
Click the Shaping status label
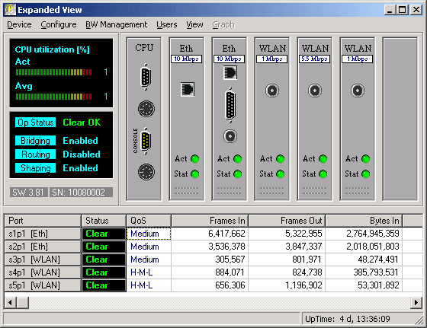coord(35,168)
